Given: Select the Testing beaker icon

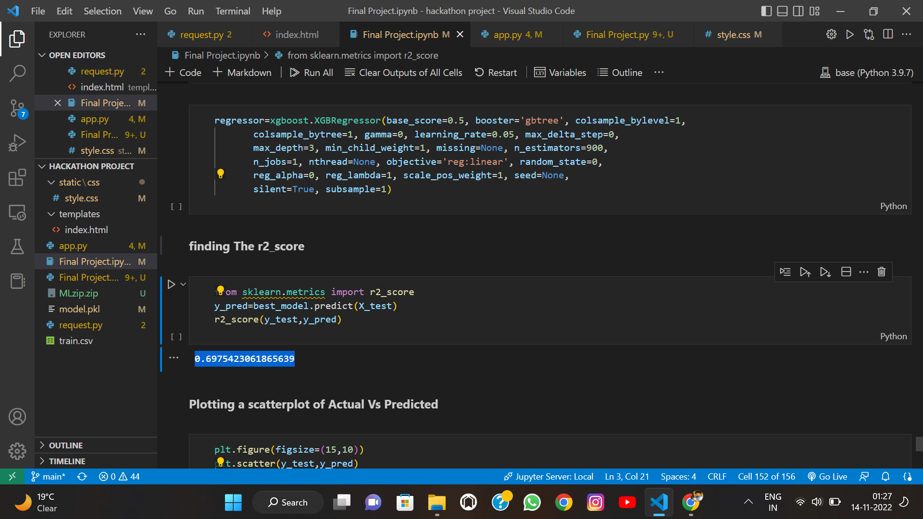Looking at the screenshot, I should tap(17, 247).
